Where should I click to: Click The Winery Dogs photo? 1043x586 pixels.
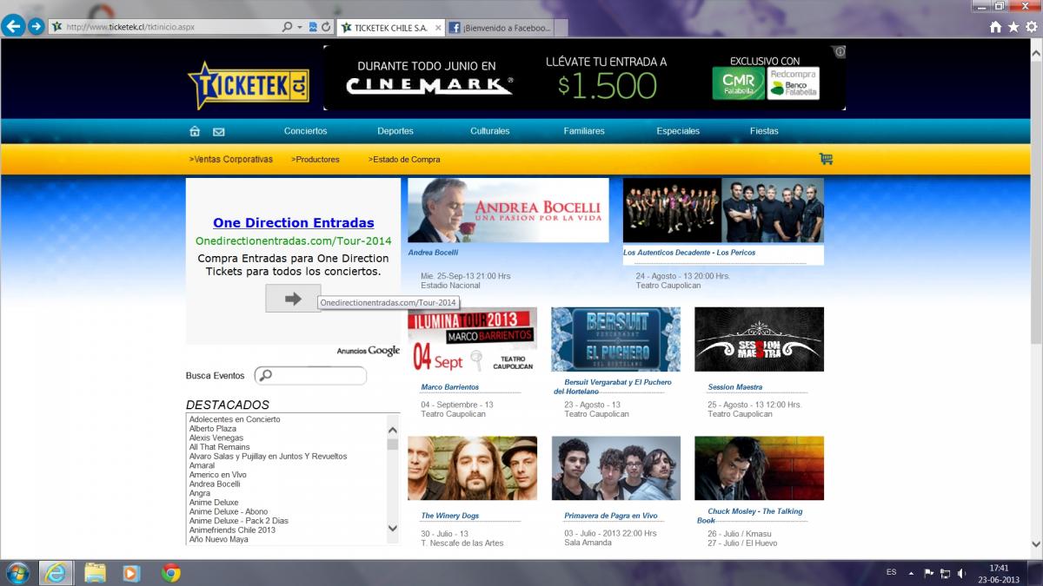point(472,469)
